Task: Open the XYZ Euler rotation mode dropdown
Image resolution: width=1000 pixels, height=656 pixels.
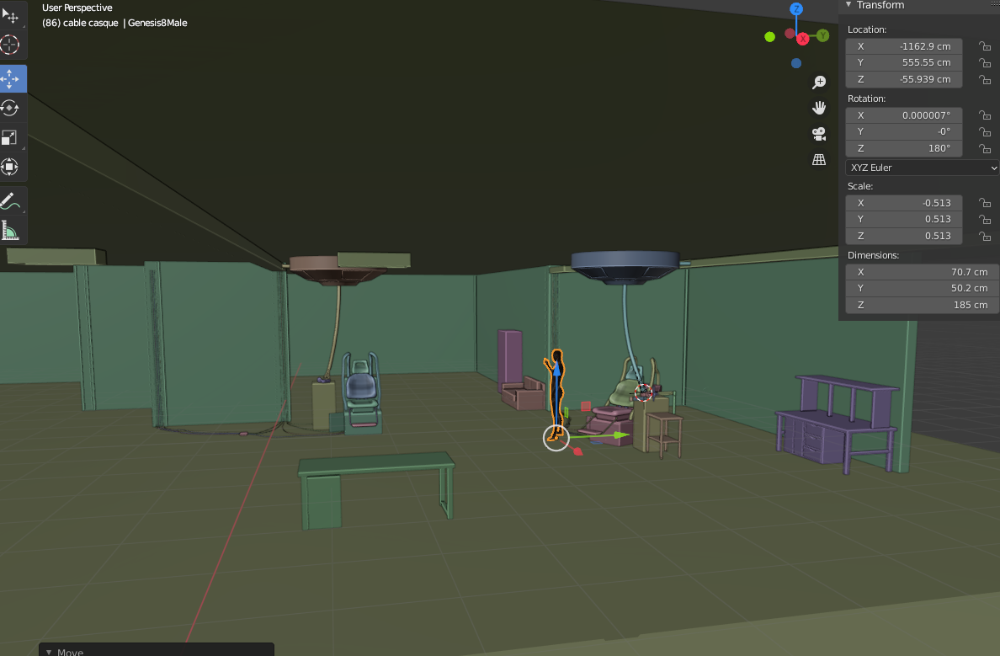Action: coord(923,168)
